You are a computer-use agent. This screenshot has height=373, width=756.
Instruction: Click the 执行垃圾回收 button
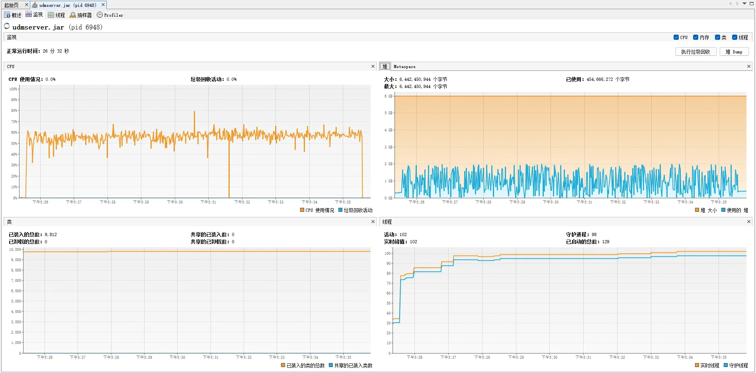click(x=695, y=52)
